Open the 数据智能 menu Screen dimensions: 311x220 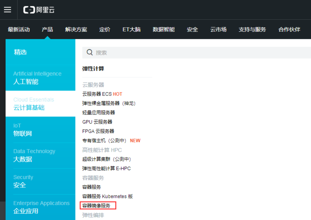click(x=164, y=29)
